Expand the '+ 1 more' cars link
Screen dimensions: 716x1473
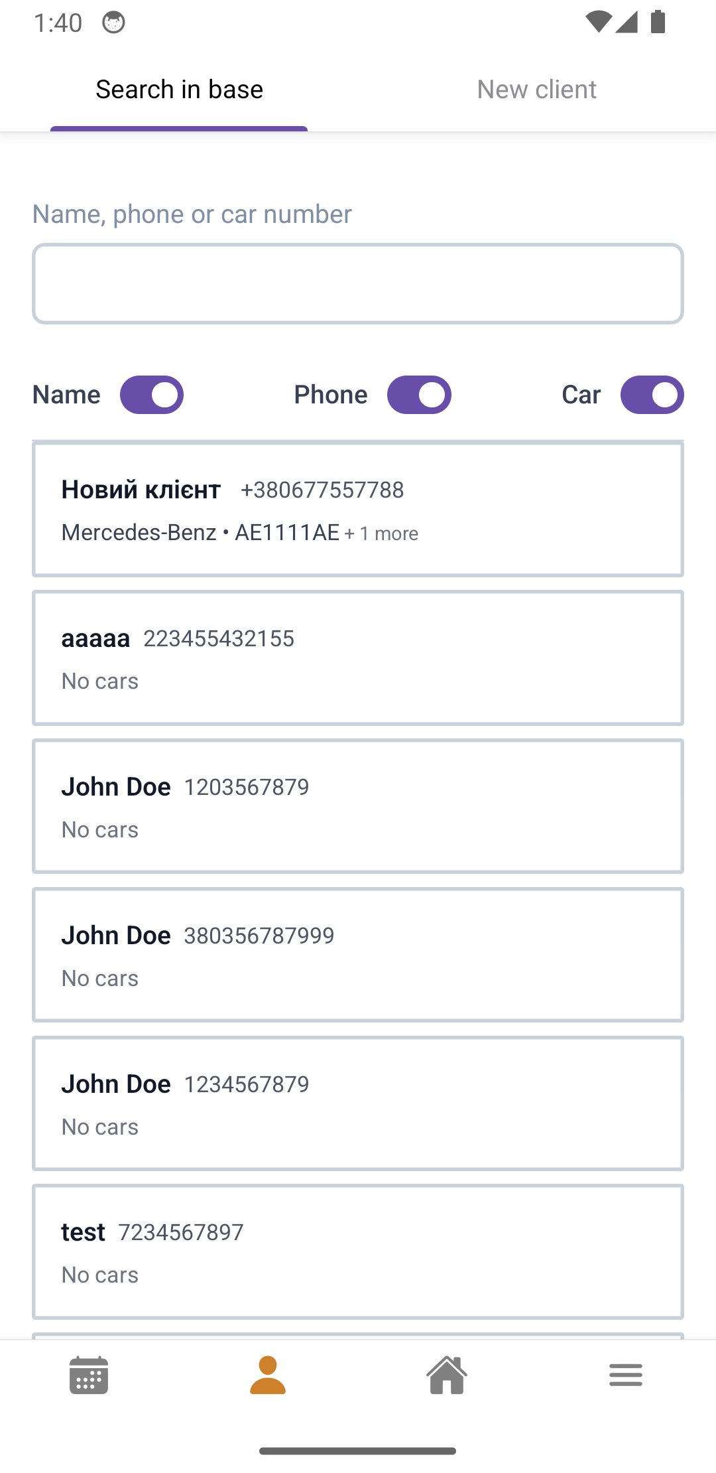(x=382, y=533)
